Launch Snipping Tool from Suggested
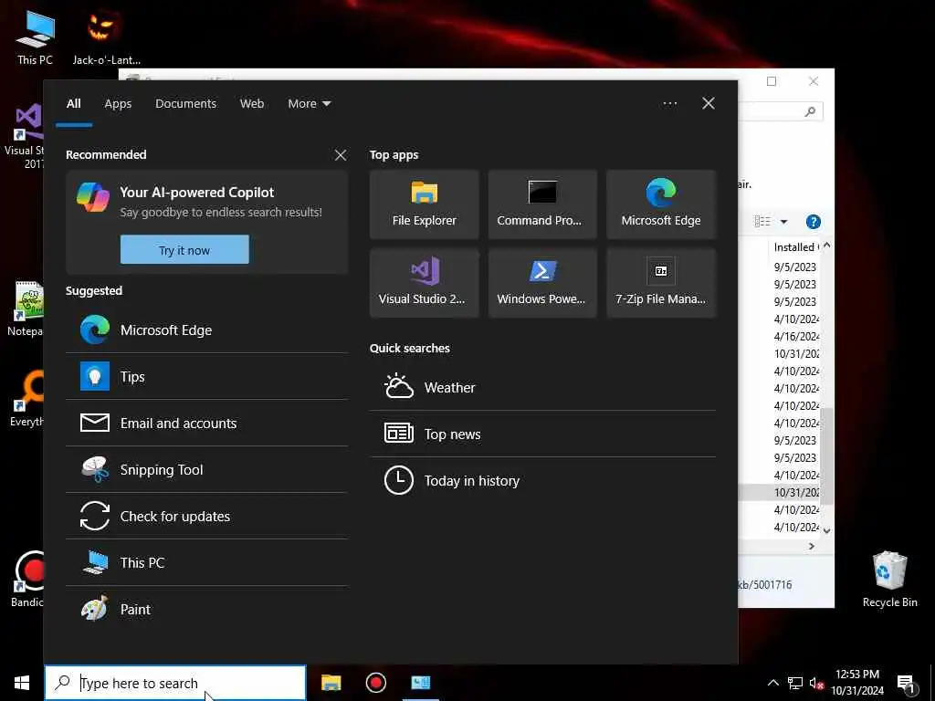This screenshot has width=935, height=701. [x=206, y=470]
